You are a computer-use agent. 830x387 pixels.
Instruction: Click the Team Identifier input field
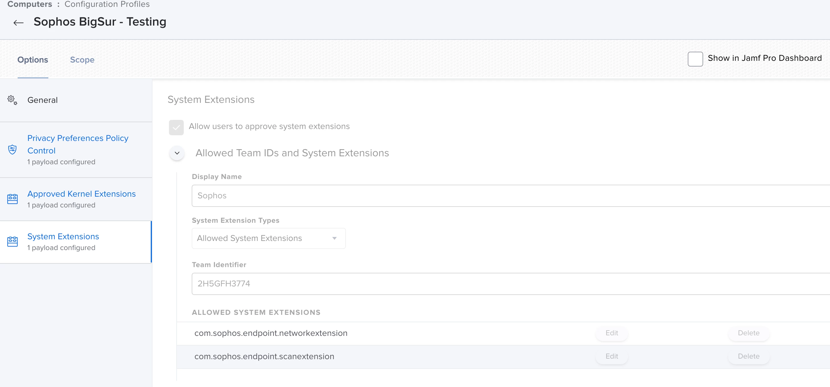[511, 284]
